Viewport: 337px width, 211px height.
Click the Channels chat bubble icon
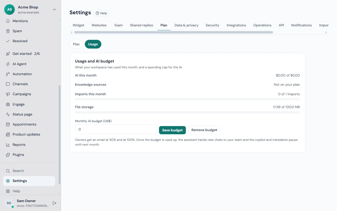click(8, 84)
